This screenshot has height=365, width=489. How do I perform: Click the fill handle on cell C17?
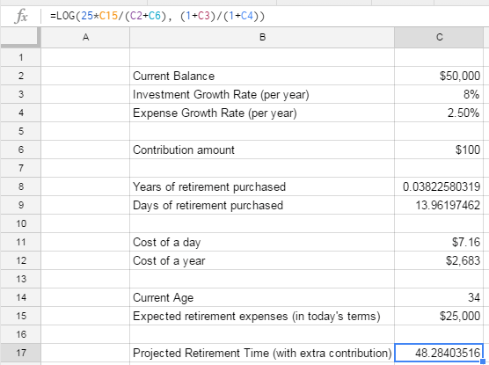pos(483,361)
